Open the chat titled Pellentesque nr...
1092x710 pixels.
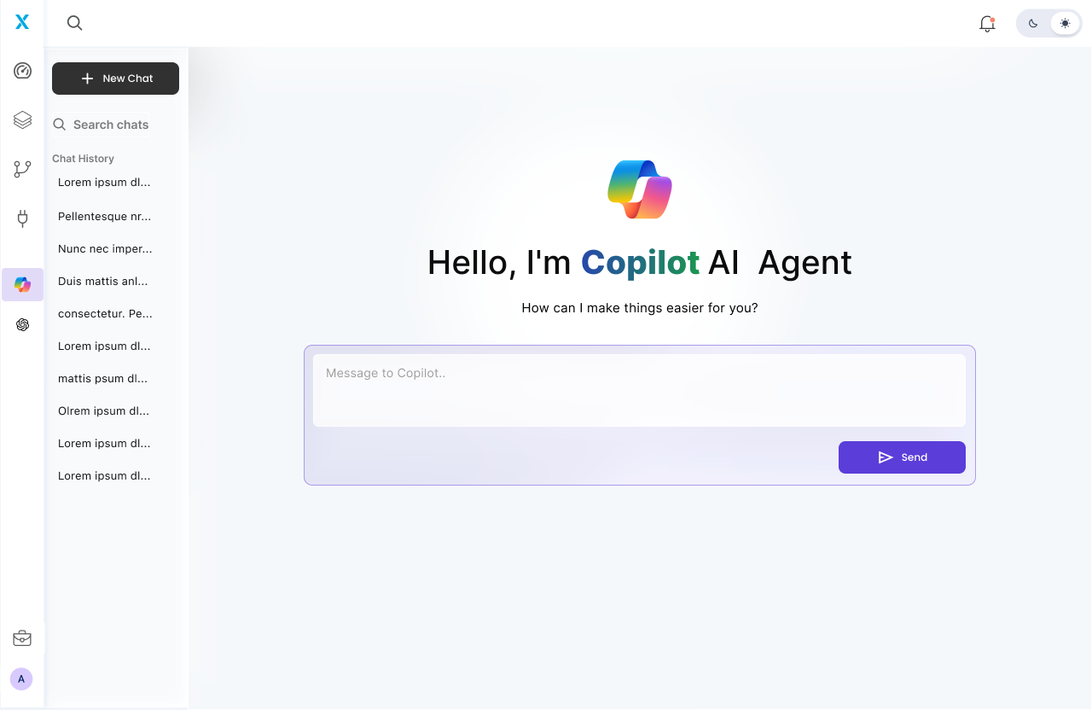pyautogui.click(x=104, y=216)
